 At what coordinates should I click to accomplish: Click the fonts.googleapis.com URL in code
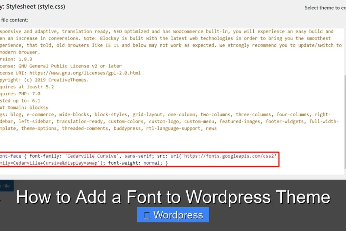230,156
